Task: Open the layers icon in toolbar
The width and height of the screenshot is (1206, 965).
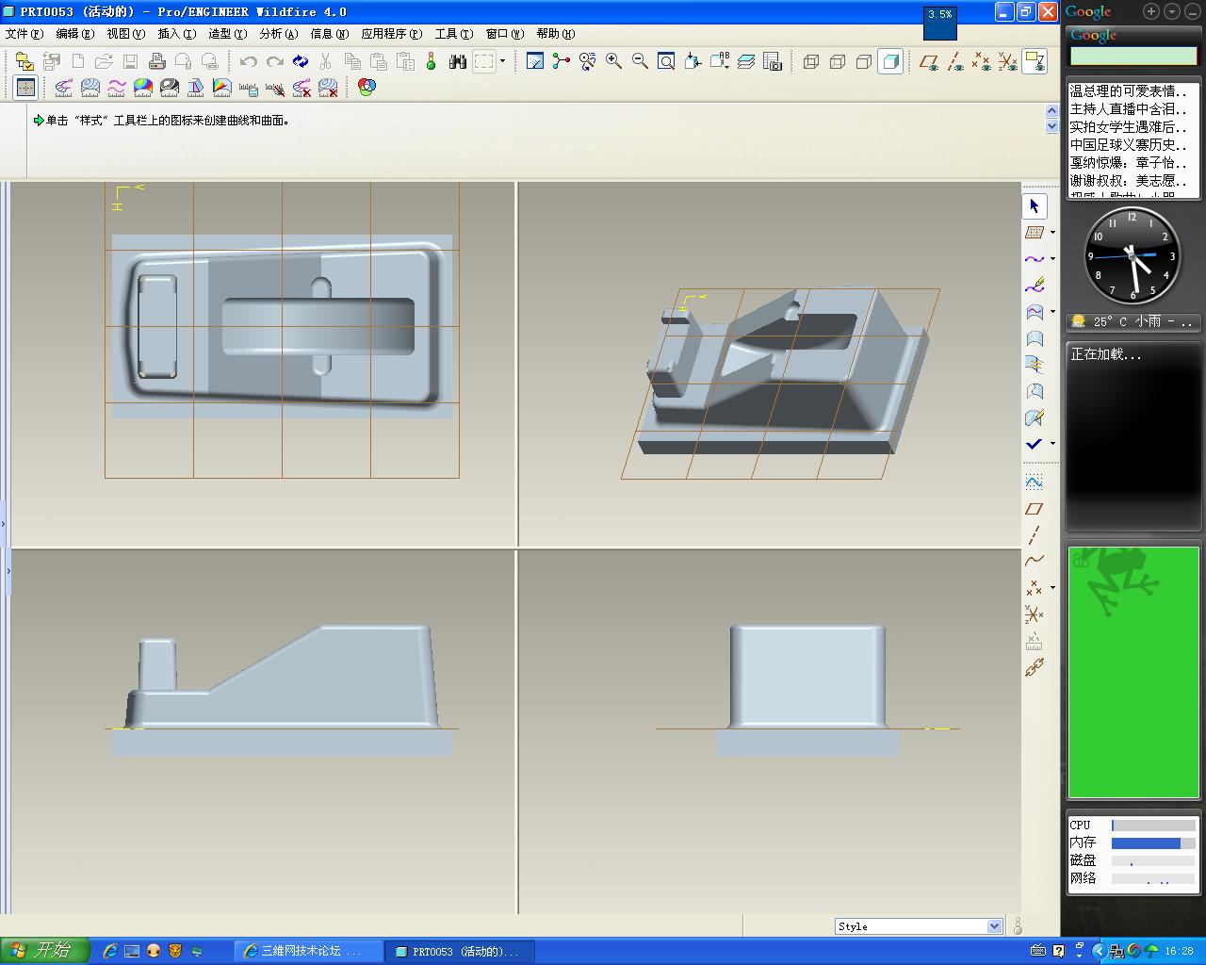Action: (x=746, y=61)
